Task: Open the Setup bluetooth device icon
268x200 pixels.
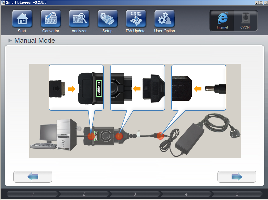Action: (108, 18)
